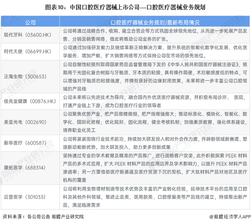Click the 时代天使（06699.HK） cell

coord(30,52)
